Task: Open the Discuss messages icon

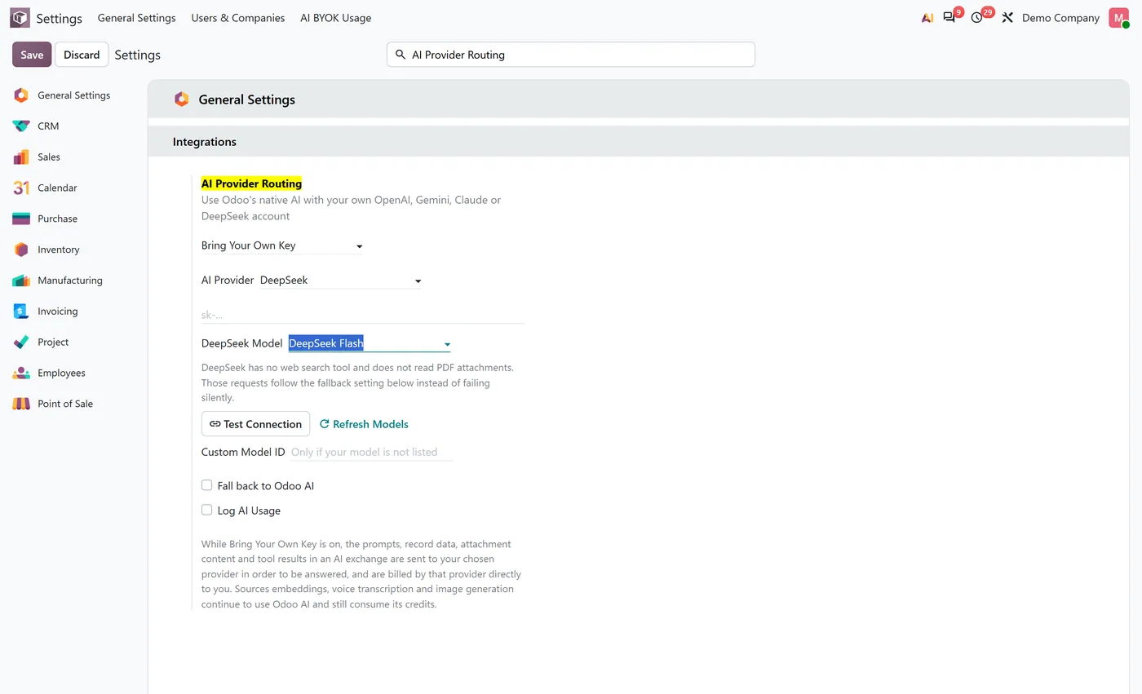Action: pos(949,17)
